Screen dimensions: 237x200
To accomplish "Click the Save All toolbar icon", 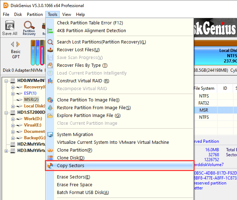I will coord(10,28).
